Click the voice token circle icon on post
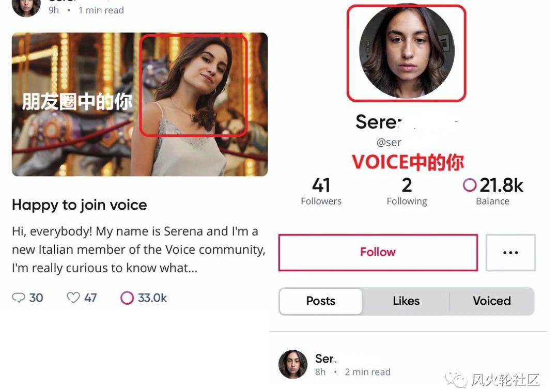Viewport: 558px width, 389px height. point(127,298)
